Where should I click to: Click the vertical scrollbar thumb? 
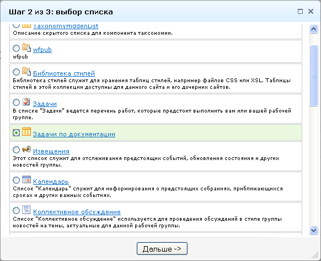tap(313, 76)
